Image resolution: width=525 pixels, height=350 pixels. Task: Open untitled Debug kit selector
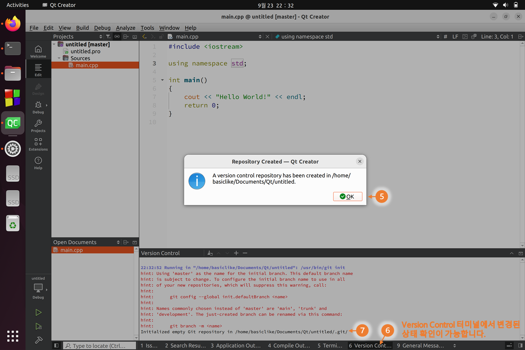[x=38, y=288]
